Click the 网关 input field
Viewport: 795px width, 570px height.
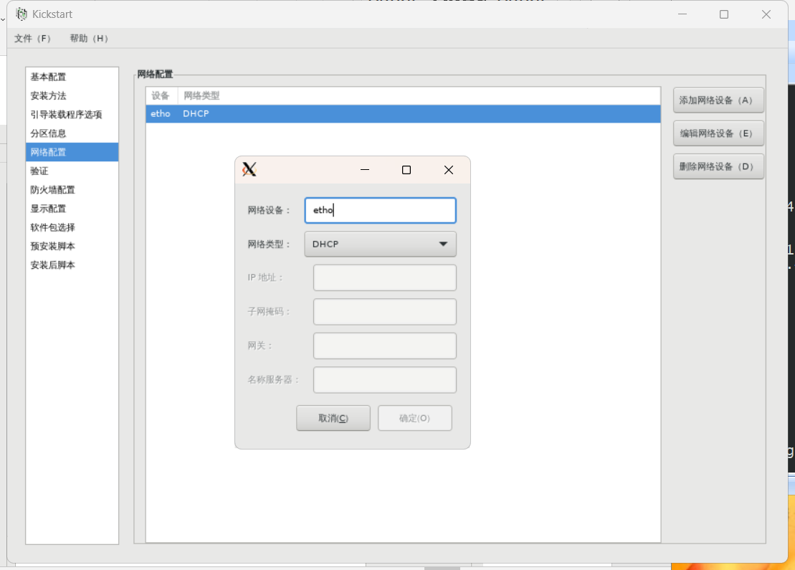tap(385, 346)
